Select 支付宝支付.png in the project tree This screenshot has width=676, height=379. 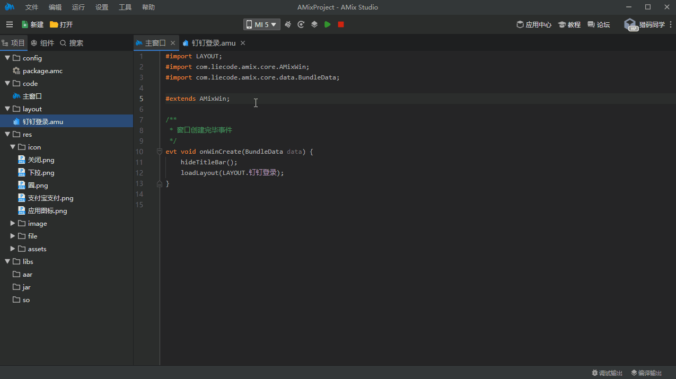point(50,198)
